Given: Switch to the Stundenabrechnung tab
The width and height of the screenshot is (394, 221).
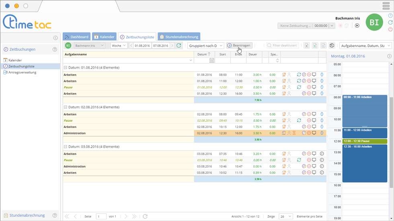Looking at the screenshot, I should 179,37.
